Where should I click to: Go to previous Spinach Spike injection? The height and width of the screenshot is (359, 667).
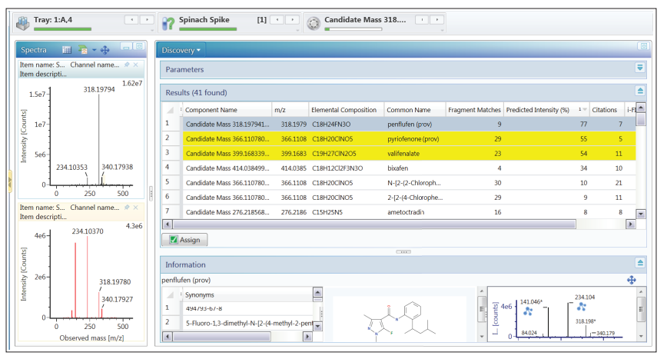pyautogui.click(x=277, y=19)
